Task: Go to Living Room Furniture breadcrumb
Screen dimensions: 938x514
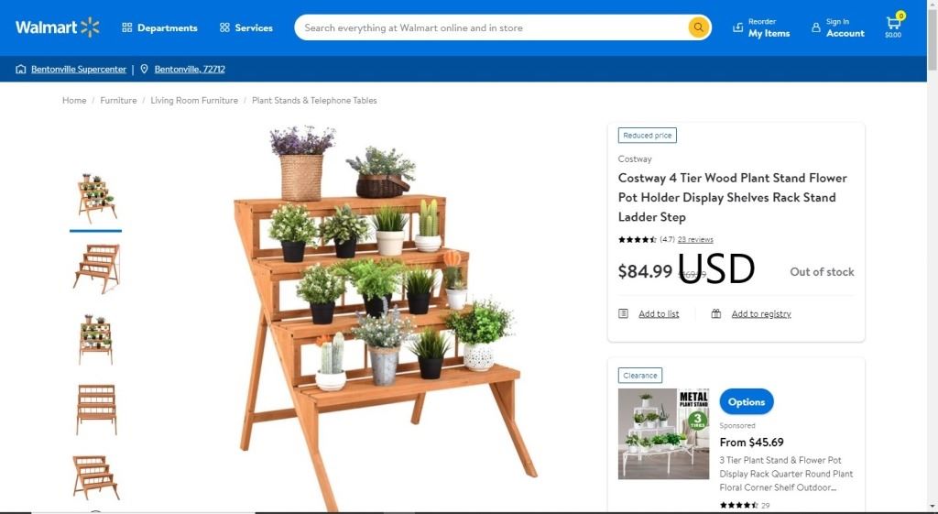Action: (x=194, y=101)
